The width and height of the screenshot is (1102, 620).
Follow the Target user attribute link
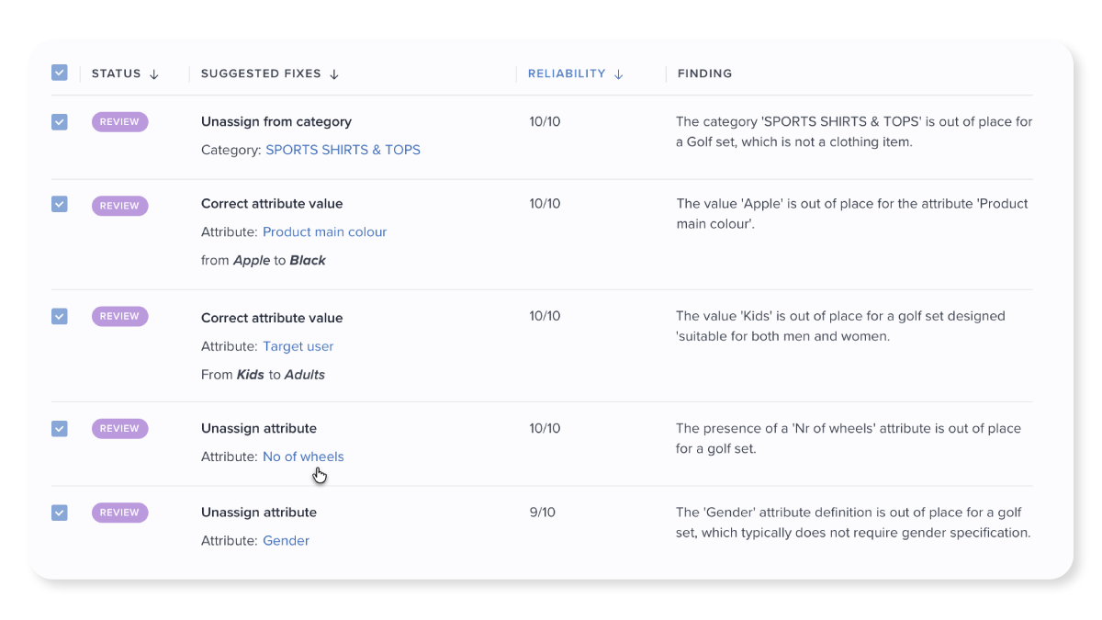(x=298, y=346)
